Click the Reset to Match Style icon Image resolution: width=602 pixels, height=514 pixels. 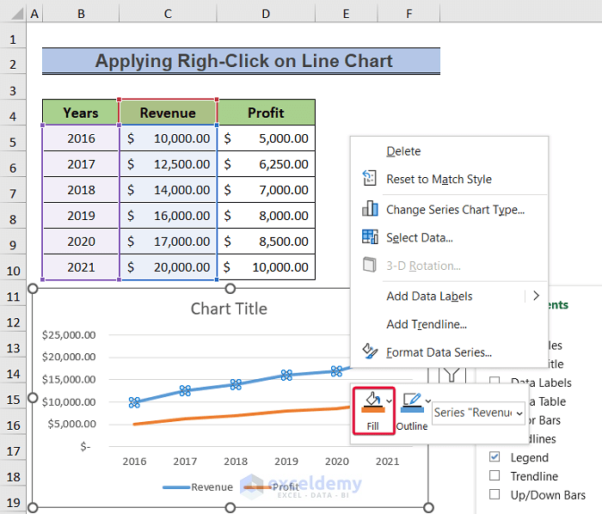coord(369,179)
